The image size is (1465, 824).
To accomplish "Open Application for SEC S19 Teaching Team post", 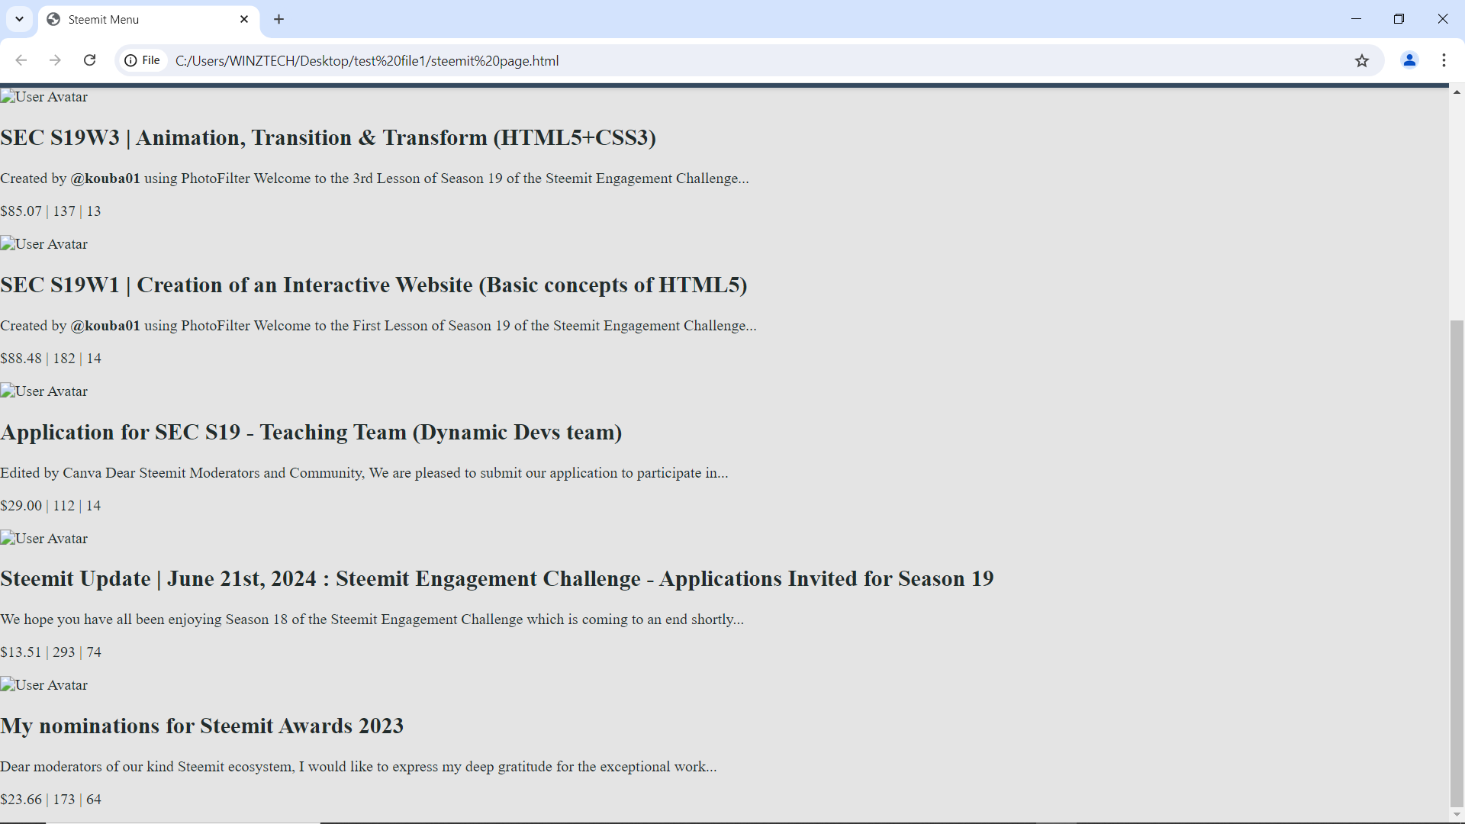I will [311, 432].
